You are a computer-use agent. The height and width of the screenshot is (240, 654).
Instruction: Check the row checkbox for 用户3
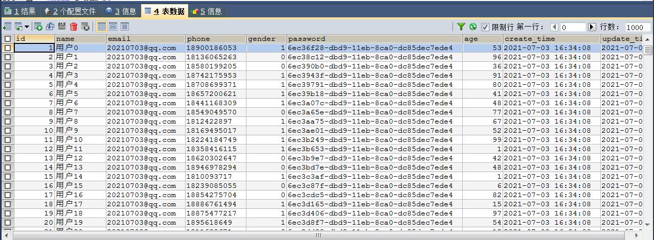point(7,76)
